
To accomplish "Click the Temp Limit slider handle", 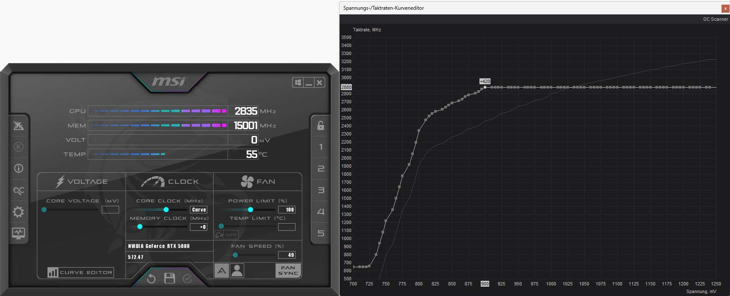I will [x=221, y=226].
